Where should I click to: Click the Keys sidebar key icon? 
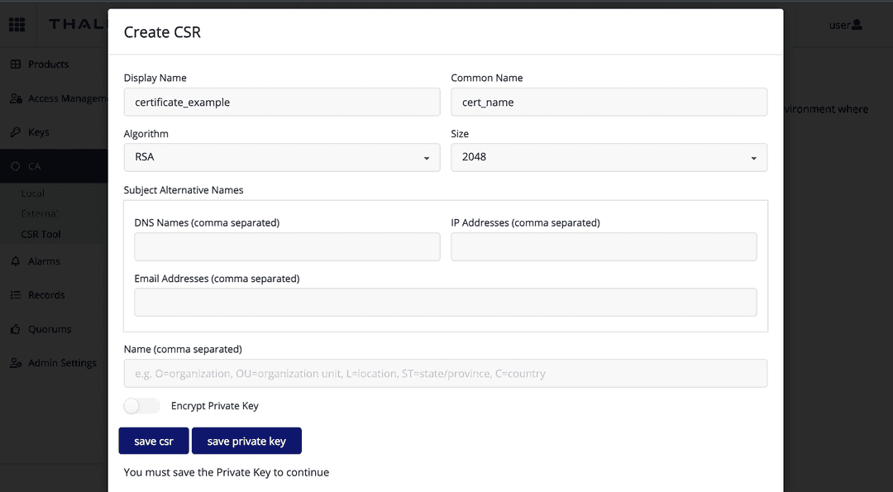pos(16,132)
